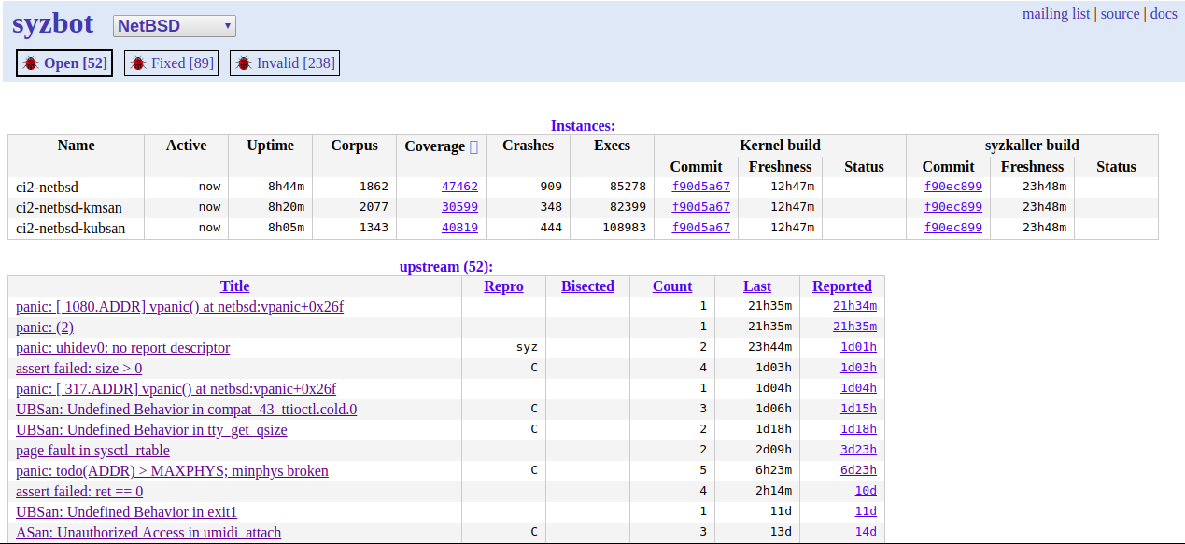Click the 'syz' repro cell
The image size is (1185, 544).
(527, 347)
